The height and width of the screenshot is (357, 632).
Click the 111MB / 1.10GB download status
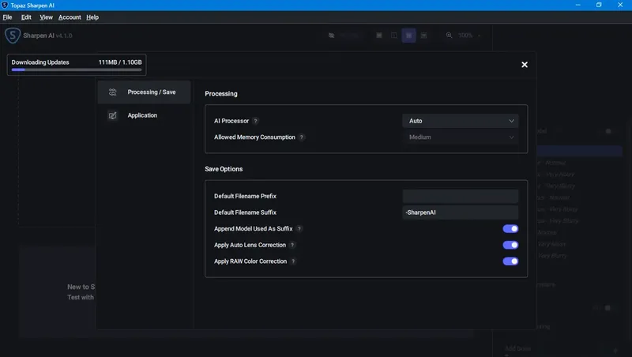(120, 62)
